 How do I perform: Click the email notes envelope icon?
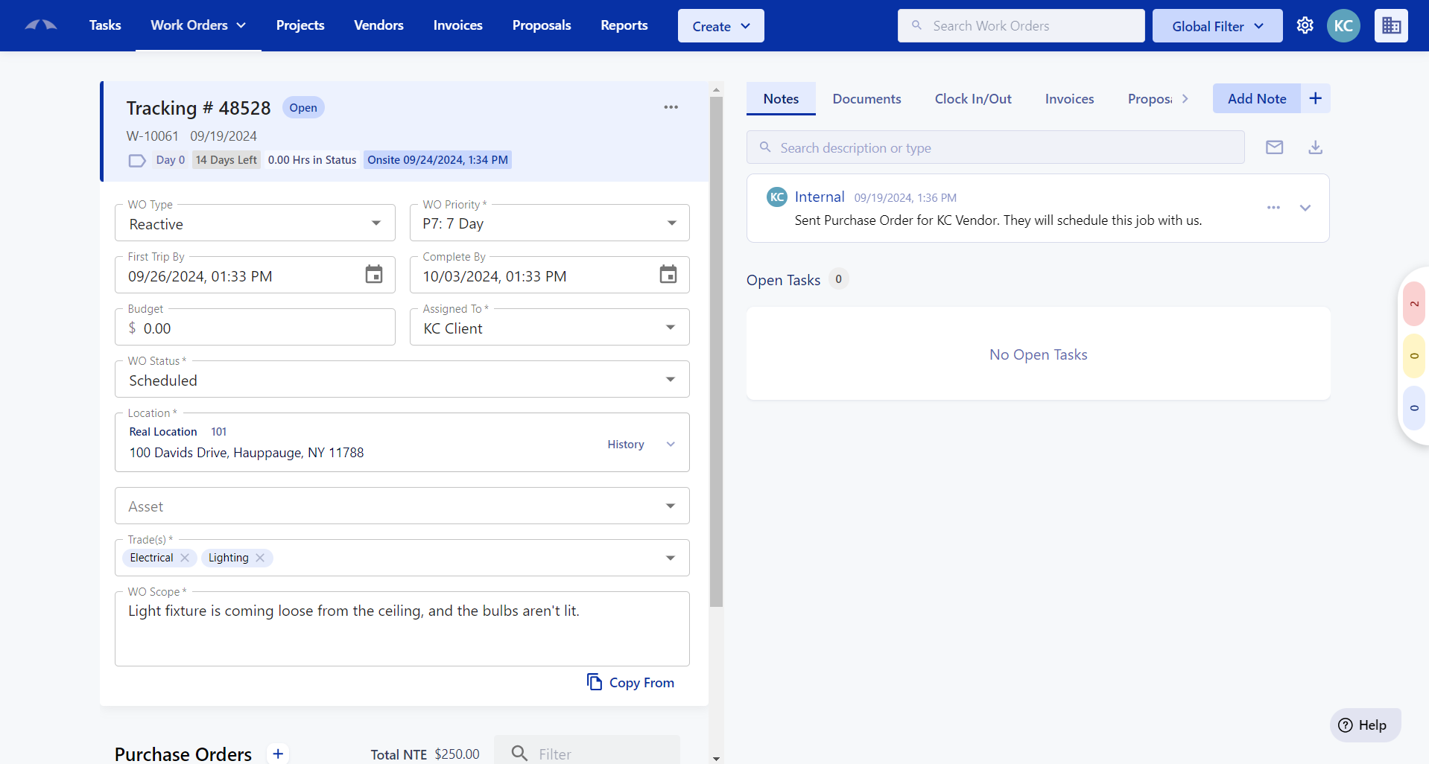tap(1275, 147)
